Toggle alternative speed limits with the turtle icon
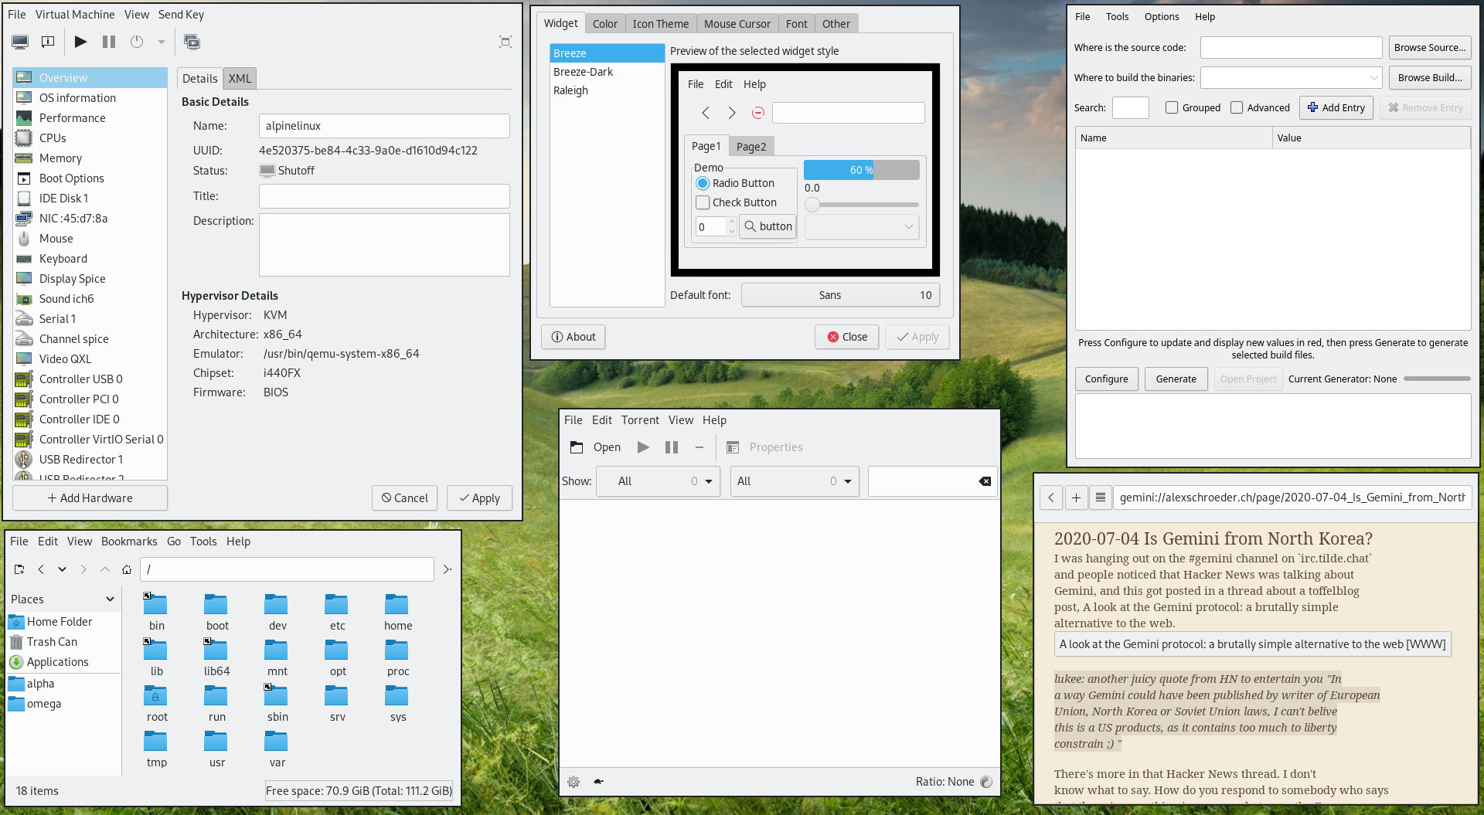1484x815 pixels. click(597, 782)
